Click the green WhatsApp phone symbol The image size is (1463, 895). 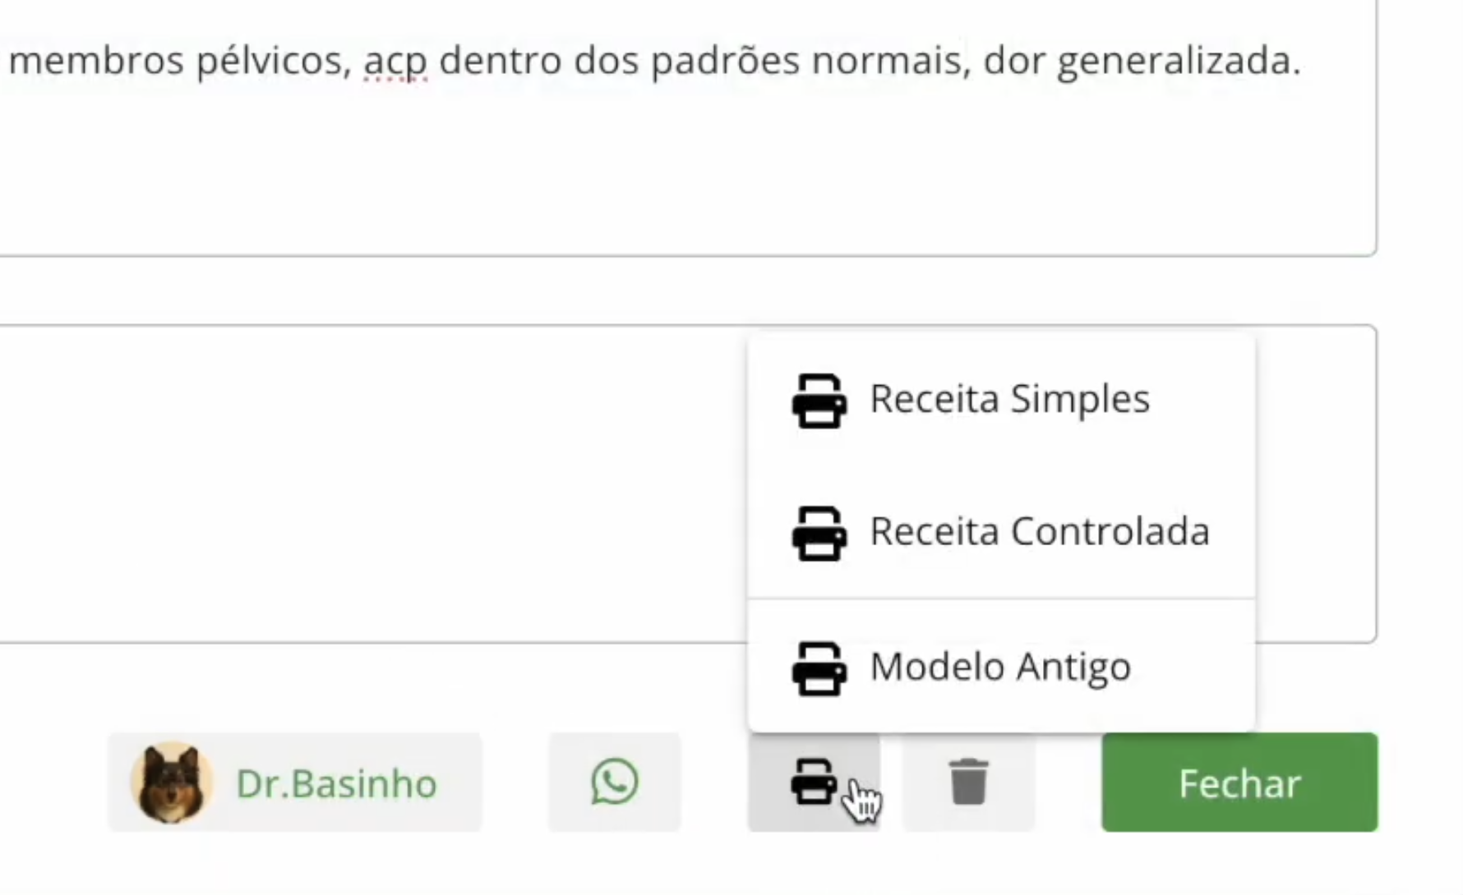(x=613, y=782)
